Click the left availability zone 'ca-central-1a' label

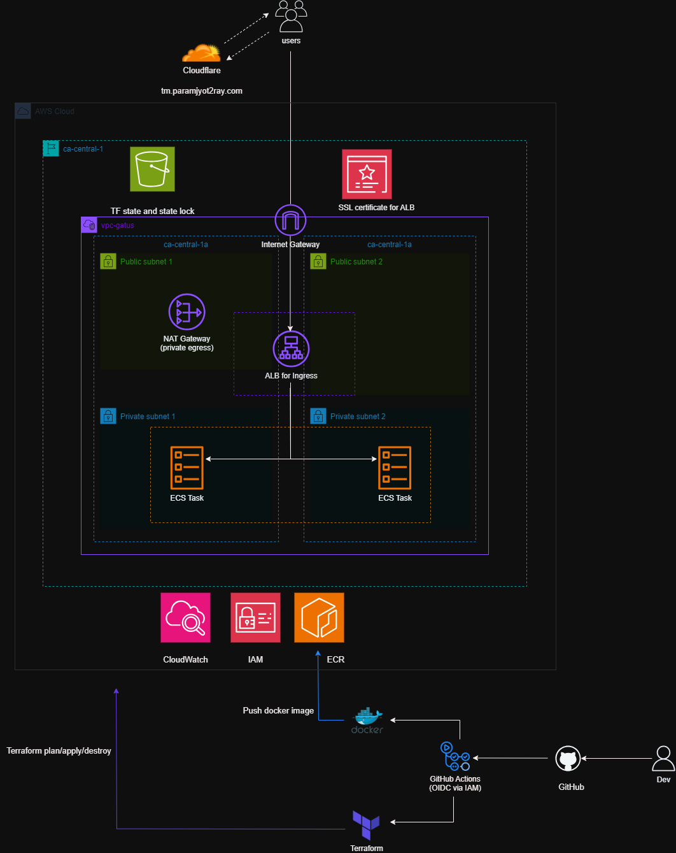pos(186,245)
